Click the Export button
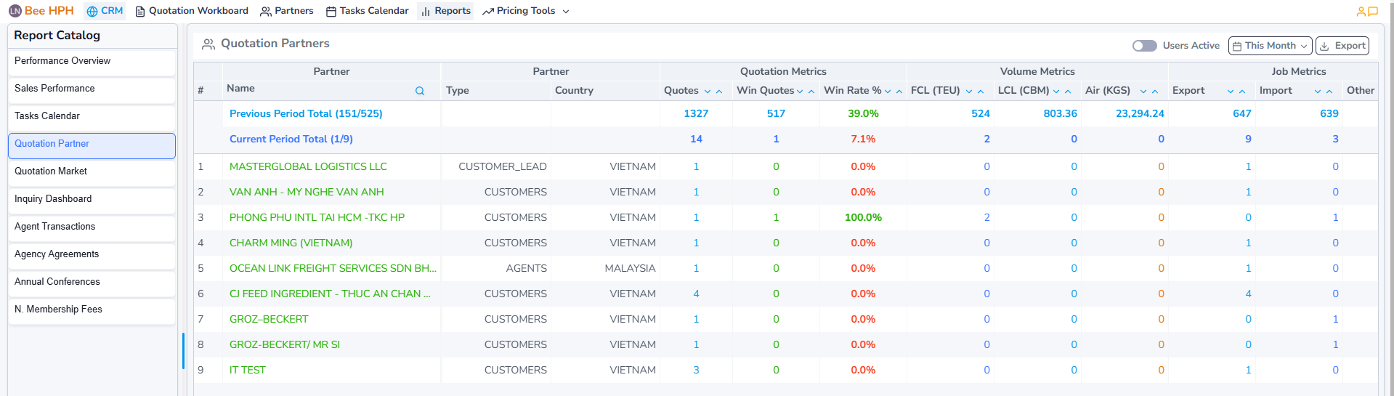This screenshot has width=1394, height=396. pos(1342,46)
